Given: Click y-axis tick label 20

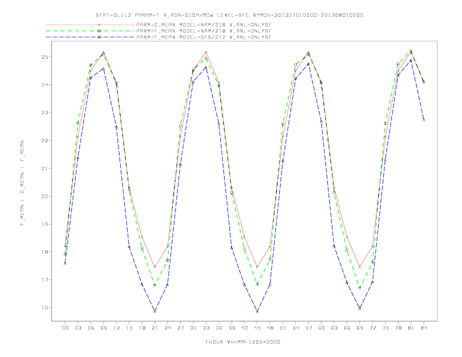Looking at the screenshot, I should [45, 196].
